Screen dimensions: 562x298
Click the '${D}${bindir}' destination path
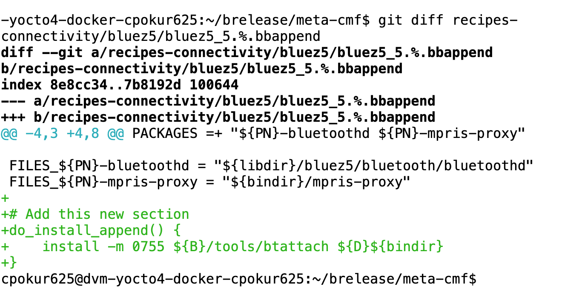tap(390, 246)
